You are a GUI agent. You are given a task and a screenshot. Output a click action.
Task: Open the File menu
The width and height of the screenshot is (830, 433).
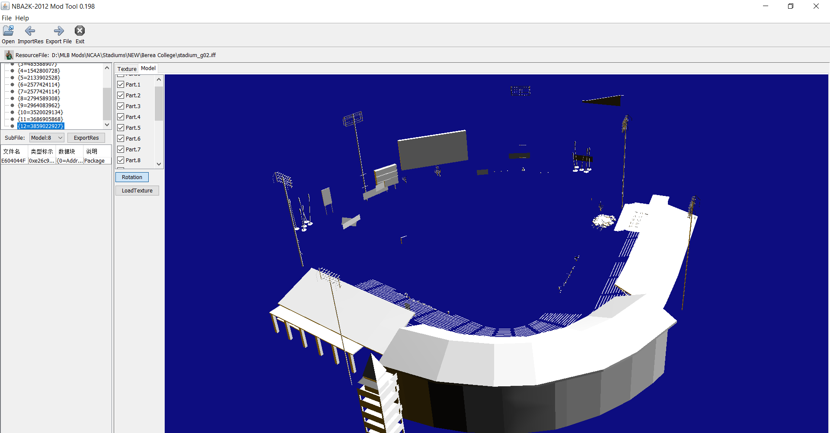[6, 18]
